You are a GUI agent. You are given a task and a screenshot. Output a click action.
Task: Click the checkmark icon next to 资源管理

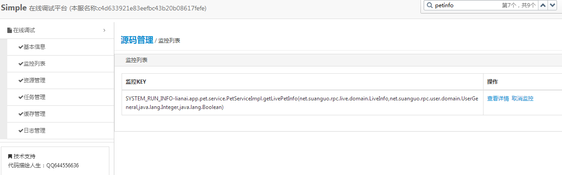coord(21,80)
